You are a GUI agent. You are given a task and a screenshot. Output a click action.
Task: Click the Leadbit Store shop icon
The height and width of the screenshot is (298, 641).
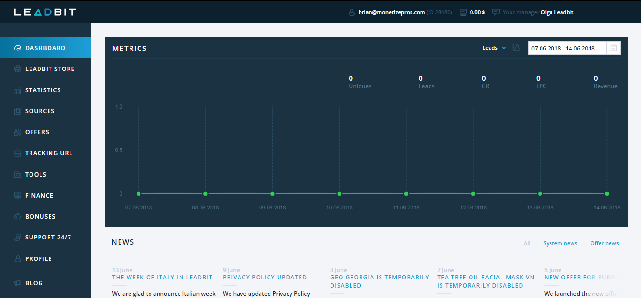[18, 69]
